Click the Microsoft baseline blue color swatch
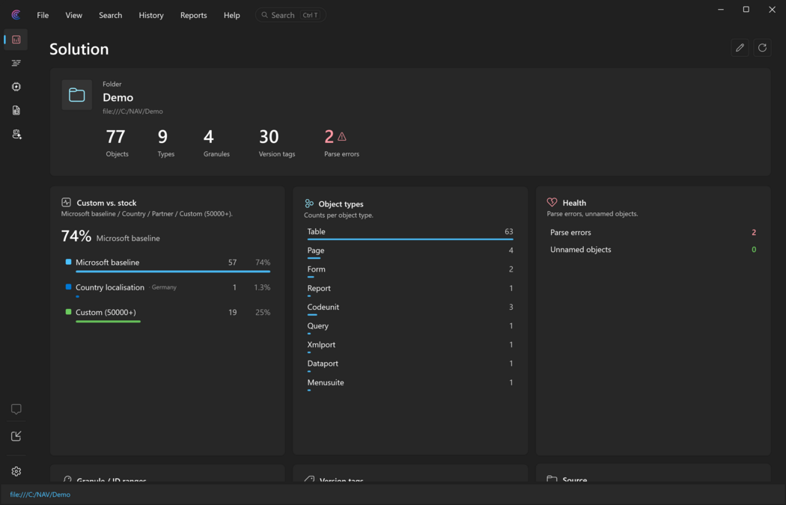The width and height of the screenshot is (786, 505). click(x=69, y=262)
